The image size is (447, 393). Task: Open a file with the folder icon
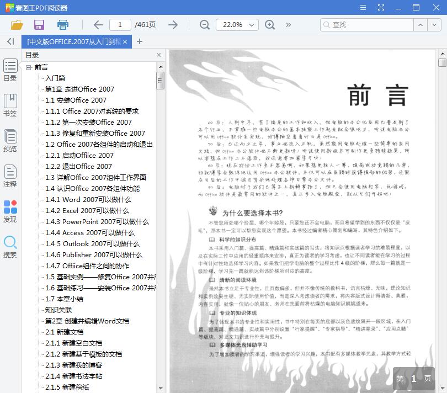tap(17, 25)
